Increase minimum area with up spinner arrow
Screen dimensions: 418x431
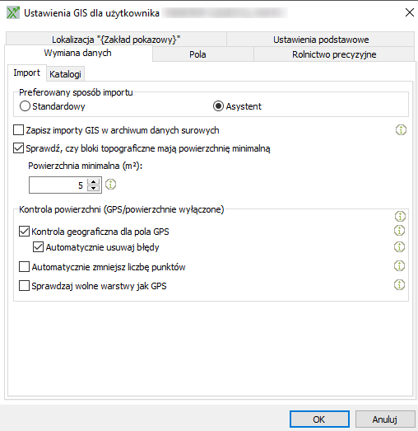coord(93,181)
